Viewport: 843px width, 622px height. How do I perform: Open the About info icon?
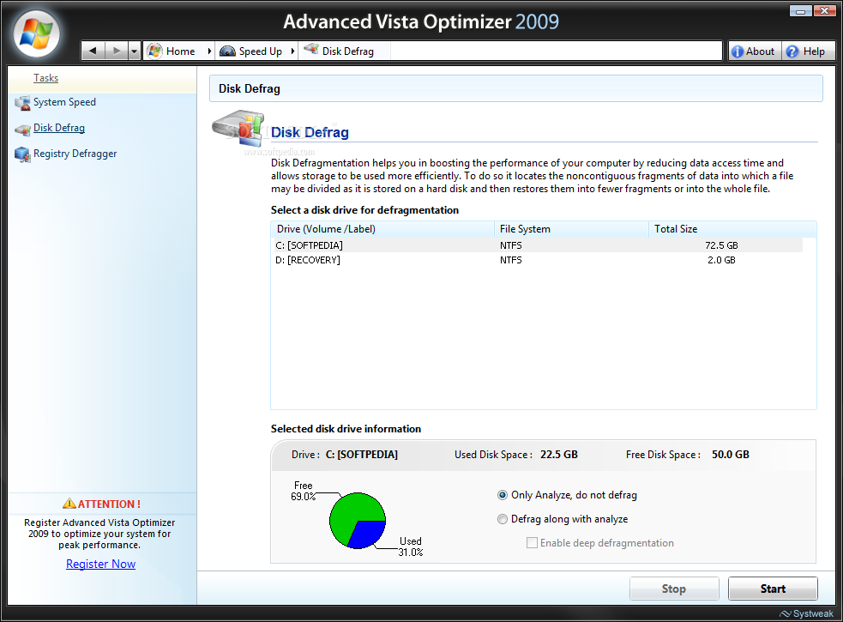(x=738, y=51)
